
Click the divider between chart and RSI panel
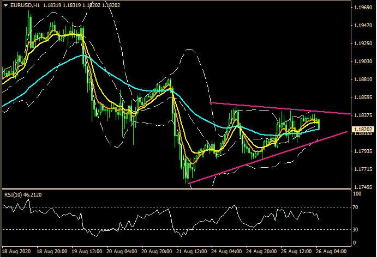[x=175, y=189]
